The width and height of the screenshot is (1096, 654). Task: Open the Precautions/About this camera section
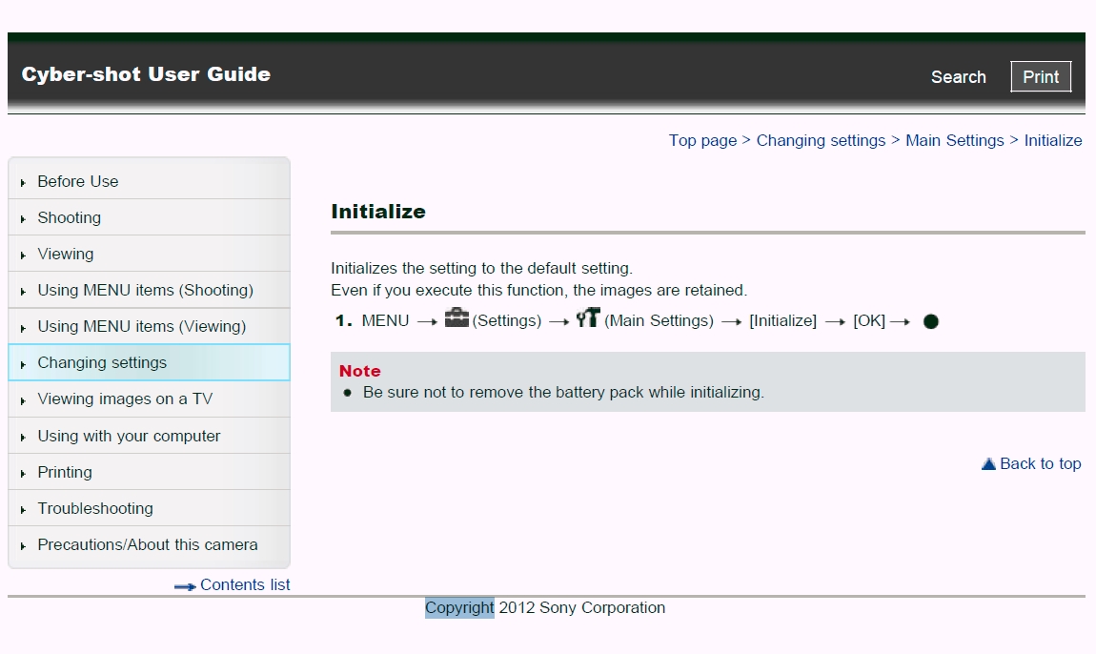coord(147,544)
